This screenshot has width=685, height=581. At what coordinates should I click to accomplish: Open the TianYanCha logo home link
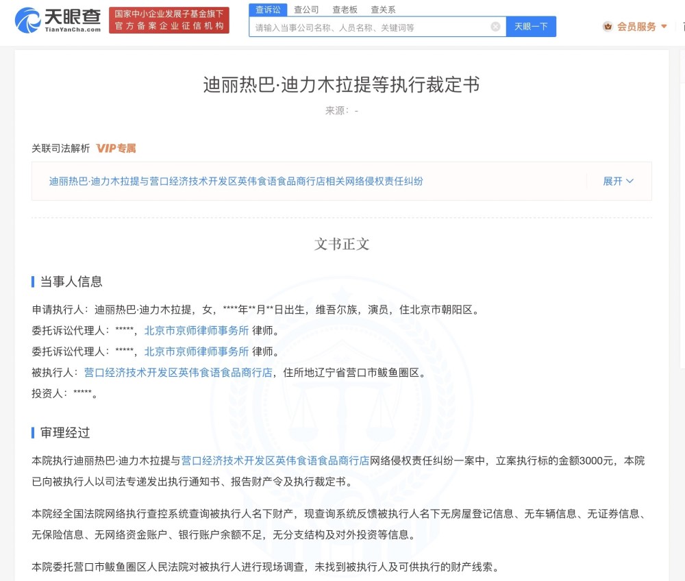pyautogui.click(x=58, y=20)
